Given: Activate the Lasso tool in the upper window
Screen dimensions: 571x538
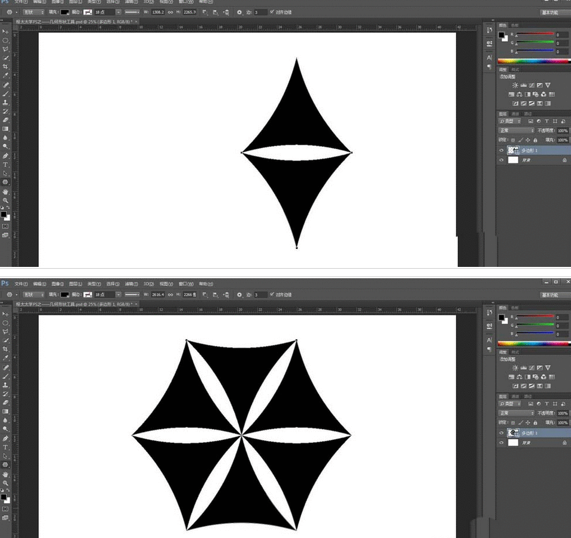Looking at the screenshot, I should tap(5, 49).
